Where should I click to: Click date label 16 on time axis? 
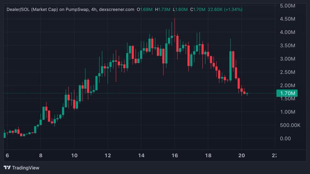click(175, 156)
